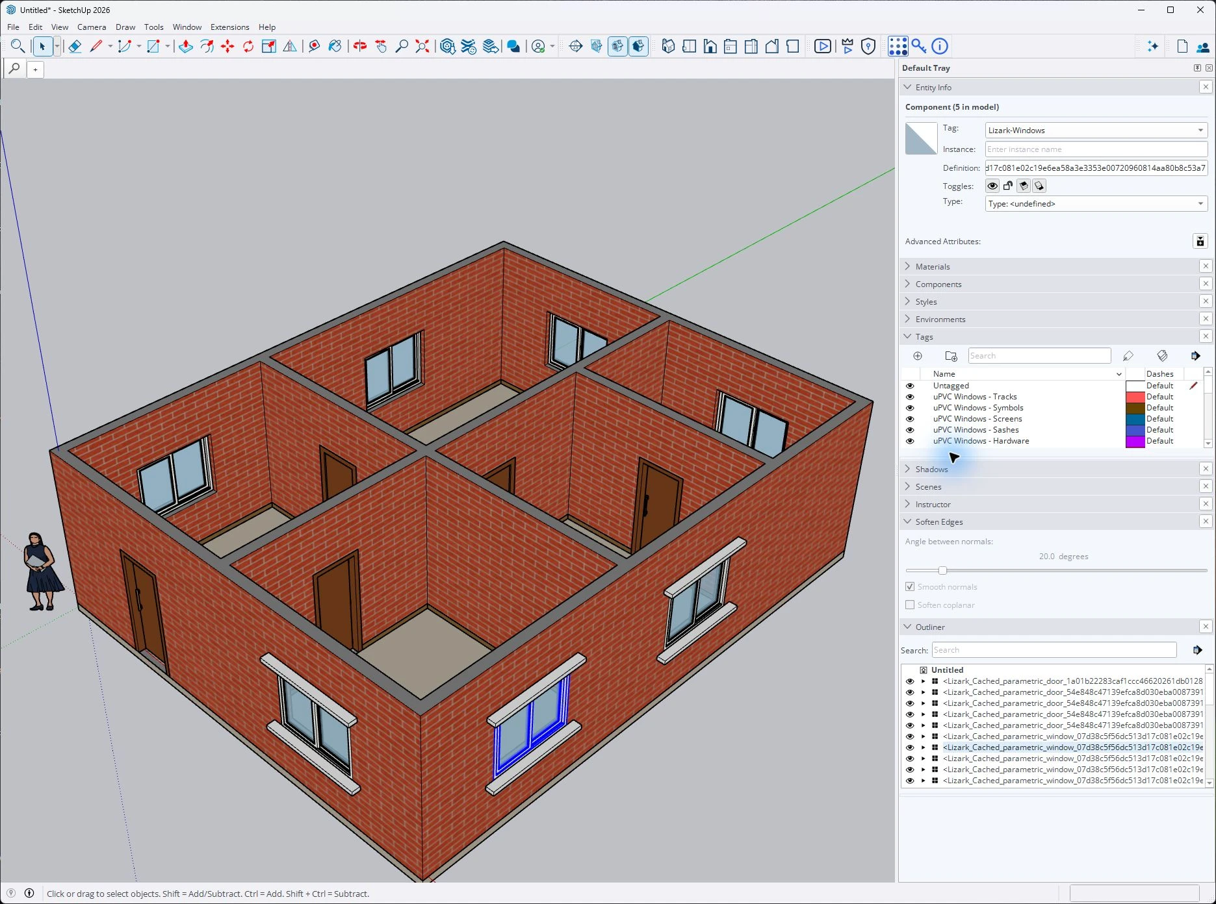The width and height of the screenshot is (1216, 904).
Task: Click the Add Tag Folder button
Action: point(951,356)
